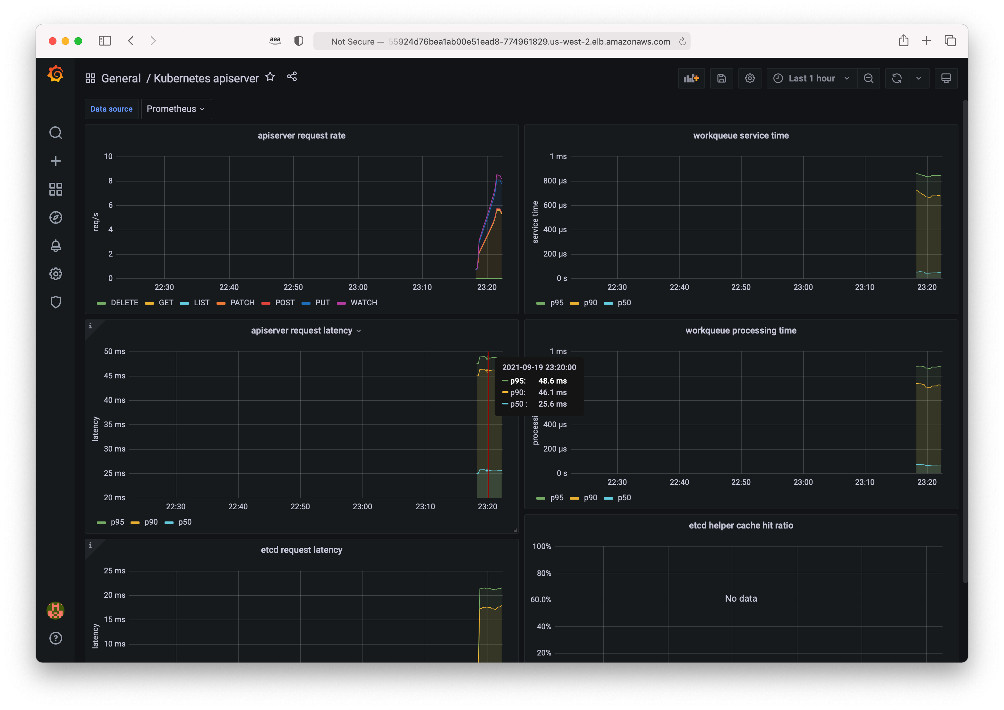Image resolution: width=1004 pixels, height=710 pixels.
Task: Go forward in browser history
Action: [153, 41]
